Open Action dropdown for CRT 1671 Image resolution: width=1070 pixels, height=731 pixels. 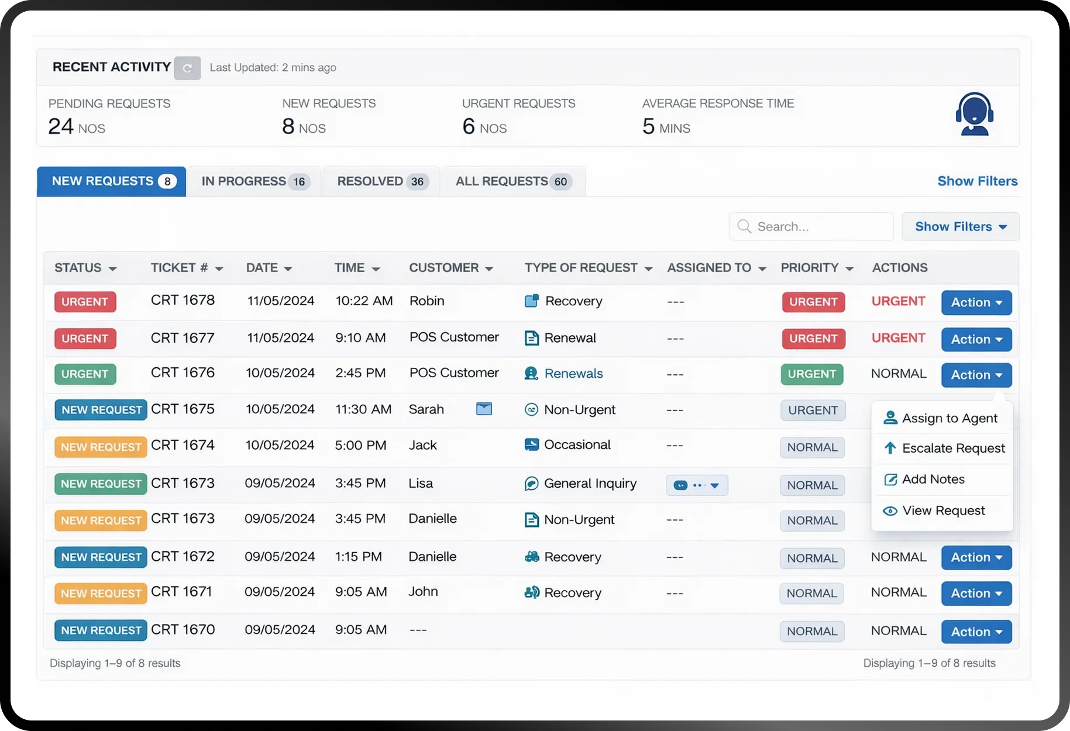point(976,593)
